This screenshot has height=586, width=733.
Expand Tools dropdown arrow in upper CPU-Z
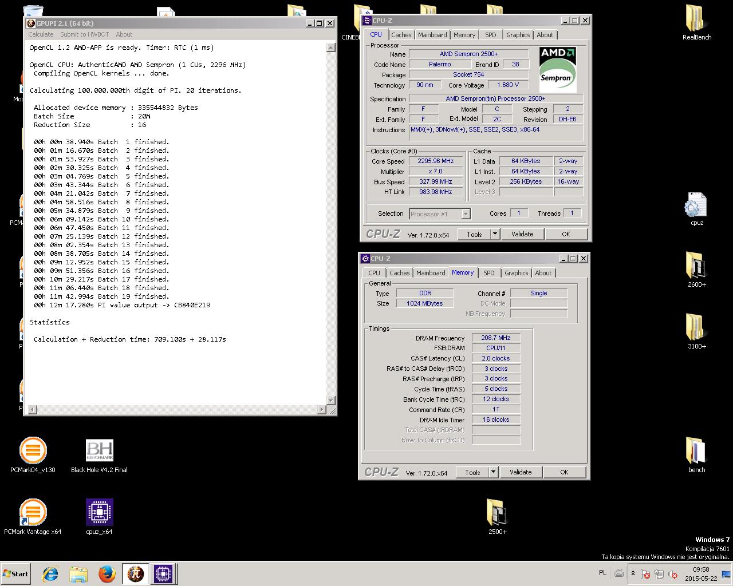coord(495,234)
